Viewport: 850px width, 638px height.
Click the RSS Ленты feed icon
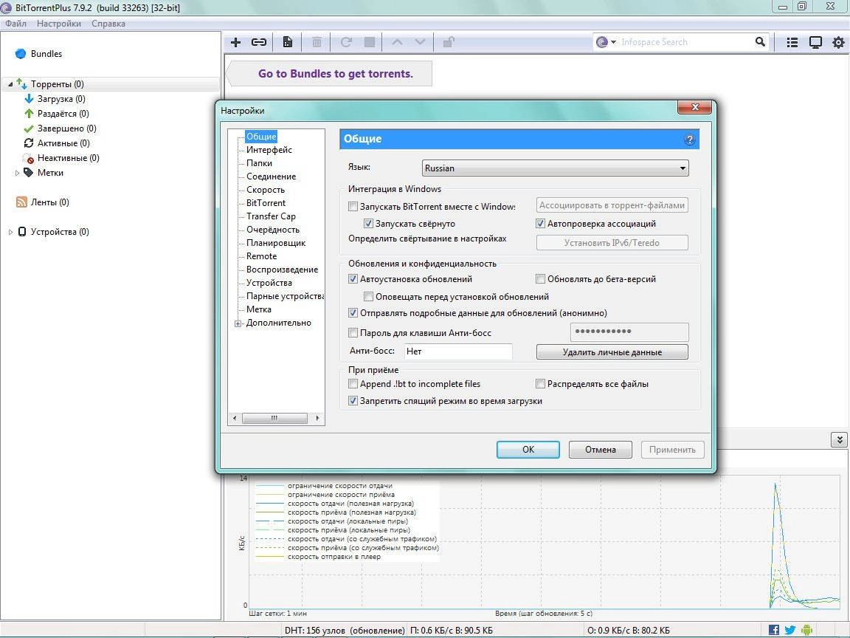21,202
